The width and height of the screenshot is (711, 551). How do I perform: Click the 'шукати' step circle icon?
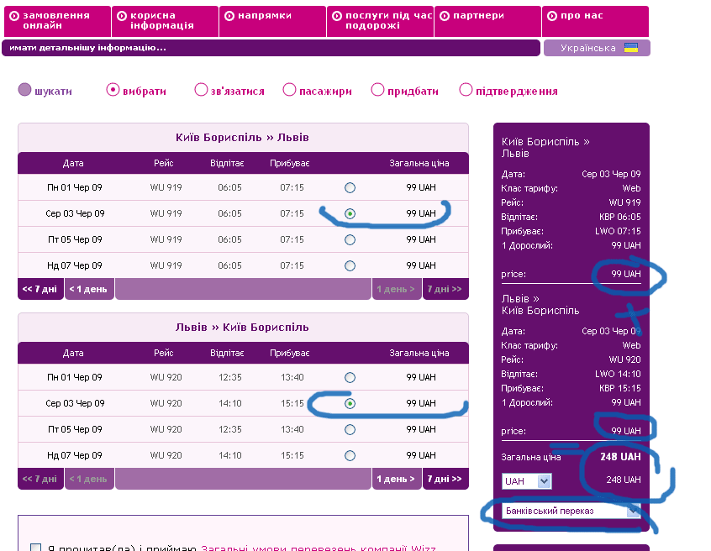tap(24, 90)
